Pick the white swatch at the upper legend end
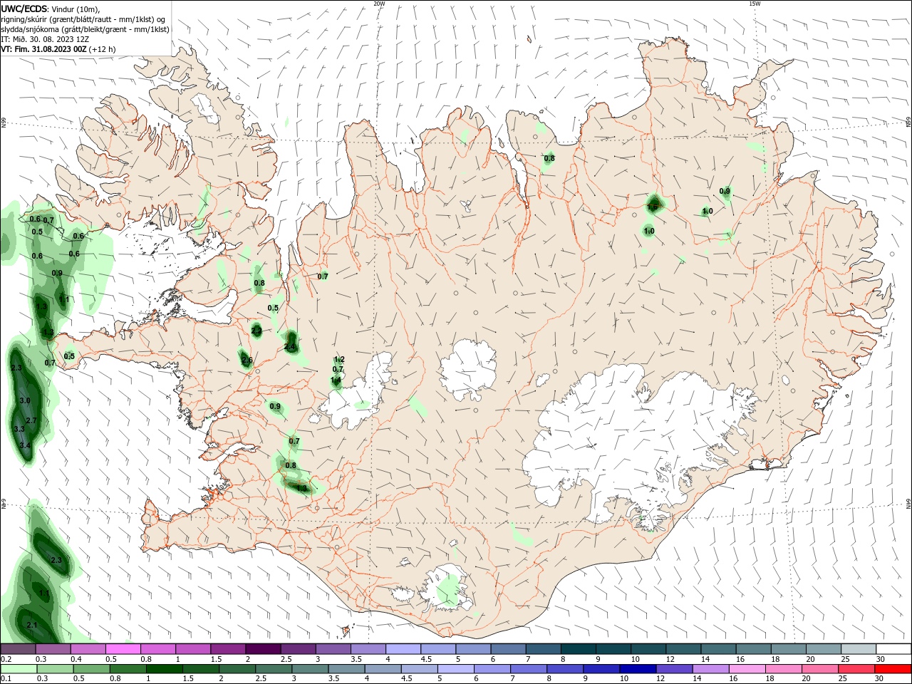 click(894, 649)
